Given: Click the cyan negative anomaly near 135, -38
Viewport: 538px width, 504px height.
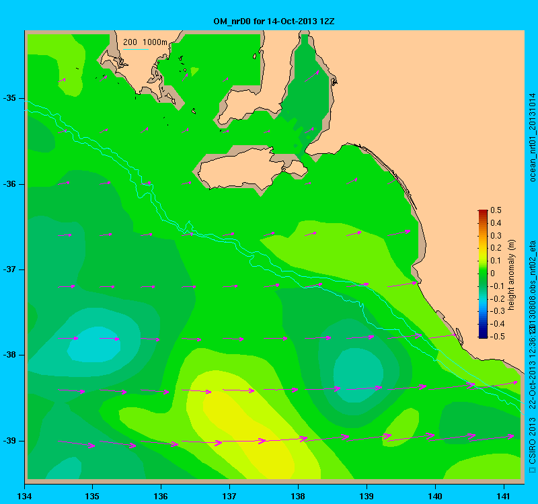Looking at the screenshot, I should [x=94, y=345].
